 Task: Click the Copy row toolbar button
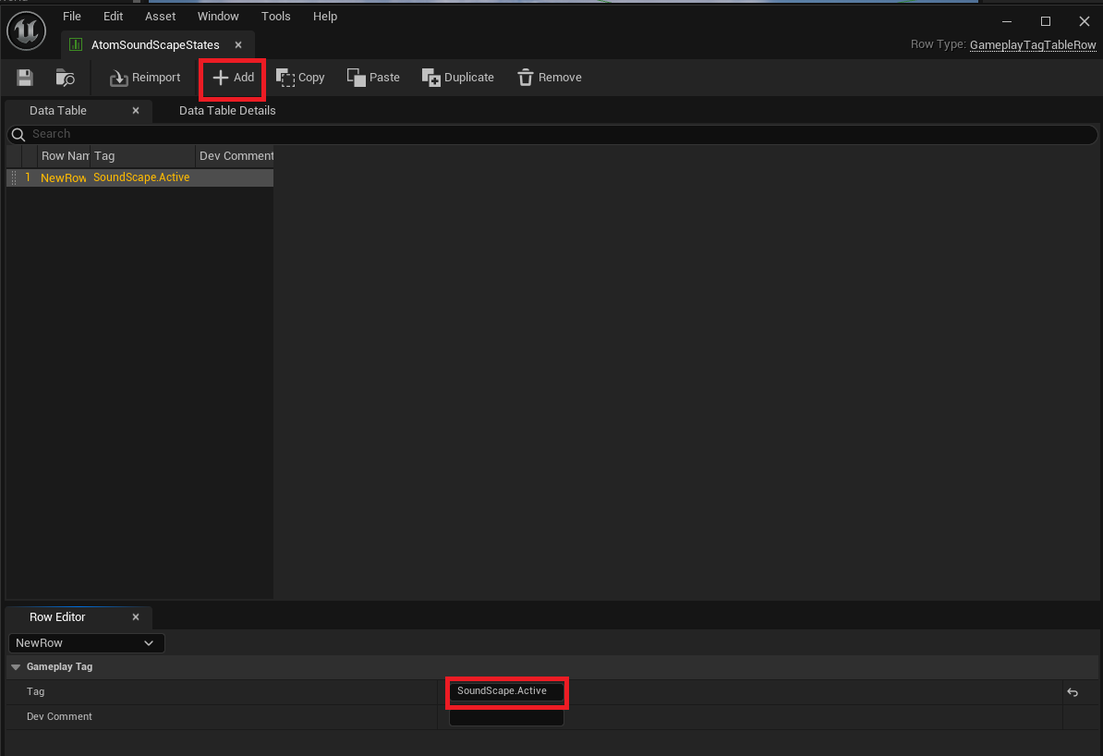(x=300, y=78)
